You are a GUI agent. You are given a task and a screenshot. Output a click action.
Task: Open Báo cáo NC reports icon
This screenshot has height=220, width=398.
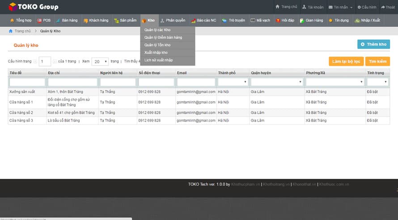coord(193,21)
